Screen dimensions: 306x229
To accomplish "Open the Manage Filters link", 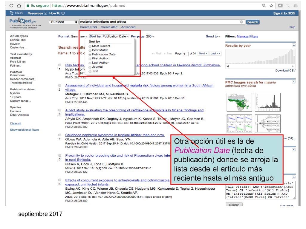I will point(247,36).
